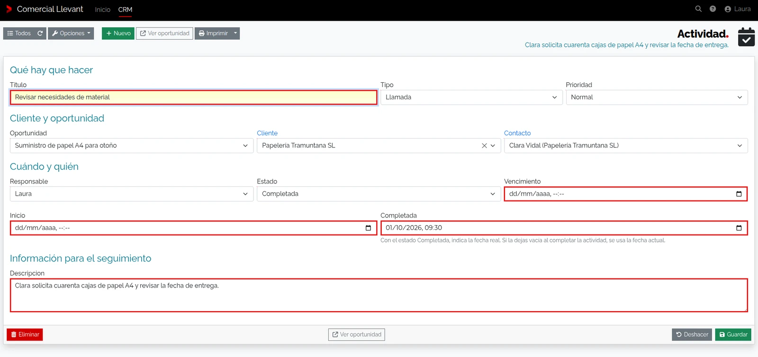Click the calendar check Actividad icon
758x357 pixels.
(746, 36)
